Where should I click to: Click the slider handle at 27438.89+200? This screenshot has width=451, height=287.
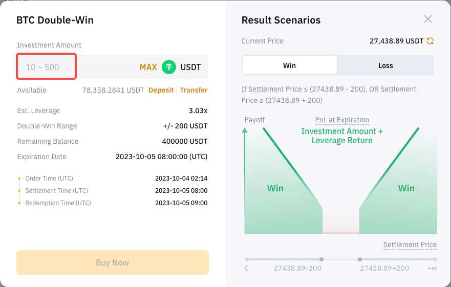tap(359, 259)
